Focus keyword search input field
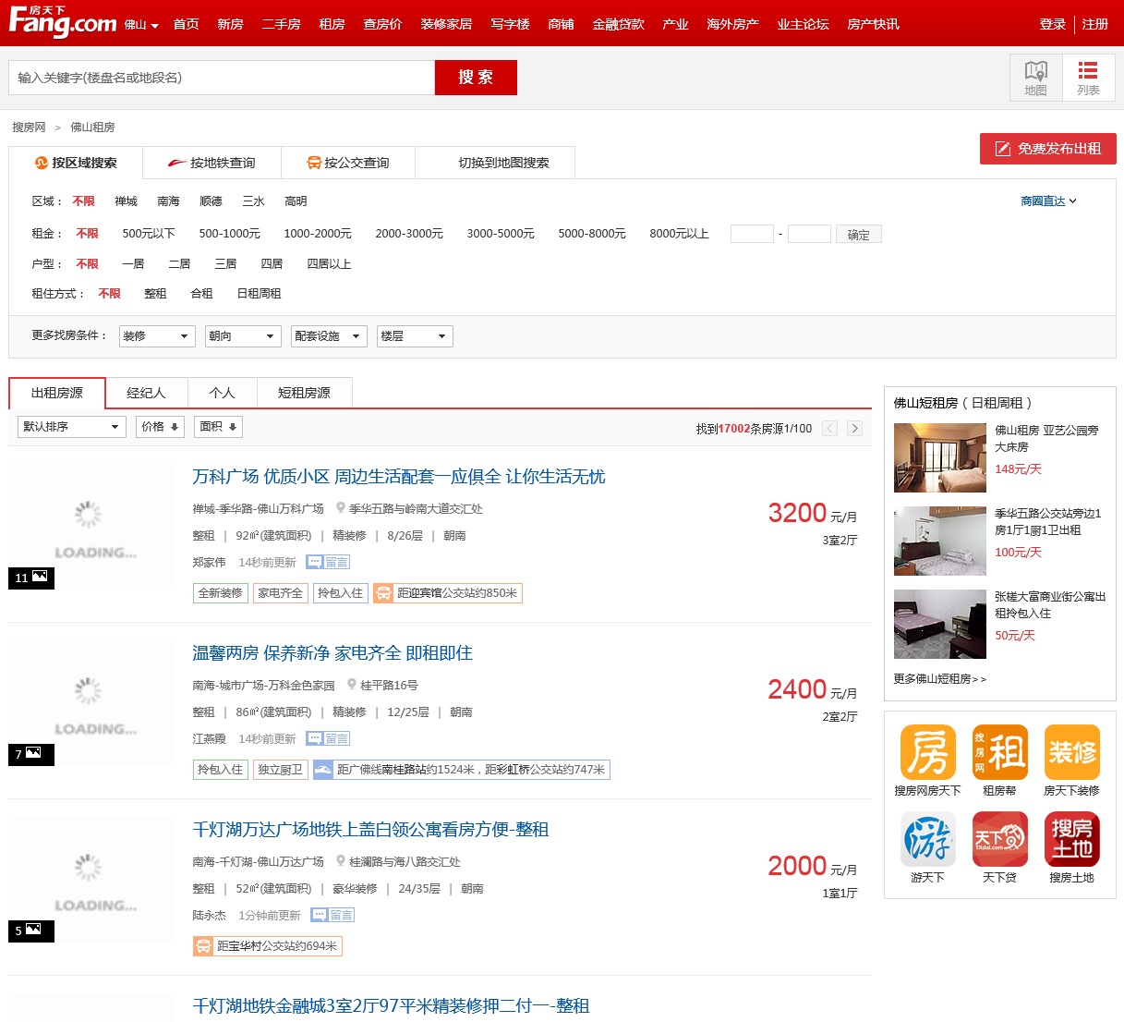Viewport: 1124px width, 1022px height. click(222, 78)
